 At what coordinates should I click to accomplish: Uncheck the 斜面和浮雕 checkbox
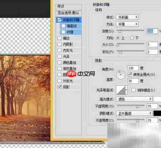(59, 20)
